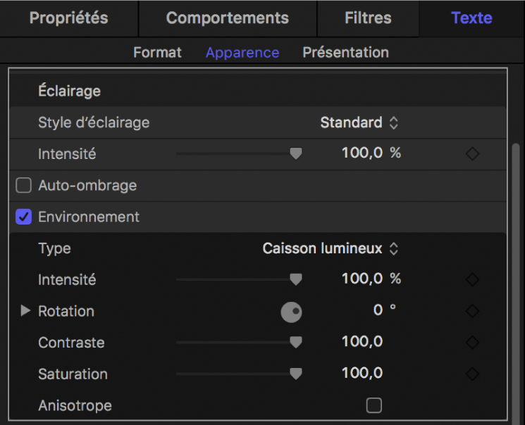Expand the Rotation disclosure triangle
The height and width of the screenshot is (425, 525).
tap(26, 311)
